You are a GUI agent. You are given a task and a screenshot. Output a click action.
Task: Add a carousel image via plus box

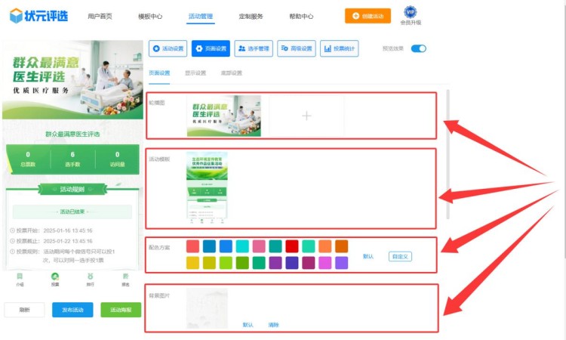pyautogui.click(x=306, y=116)
